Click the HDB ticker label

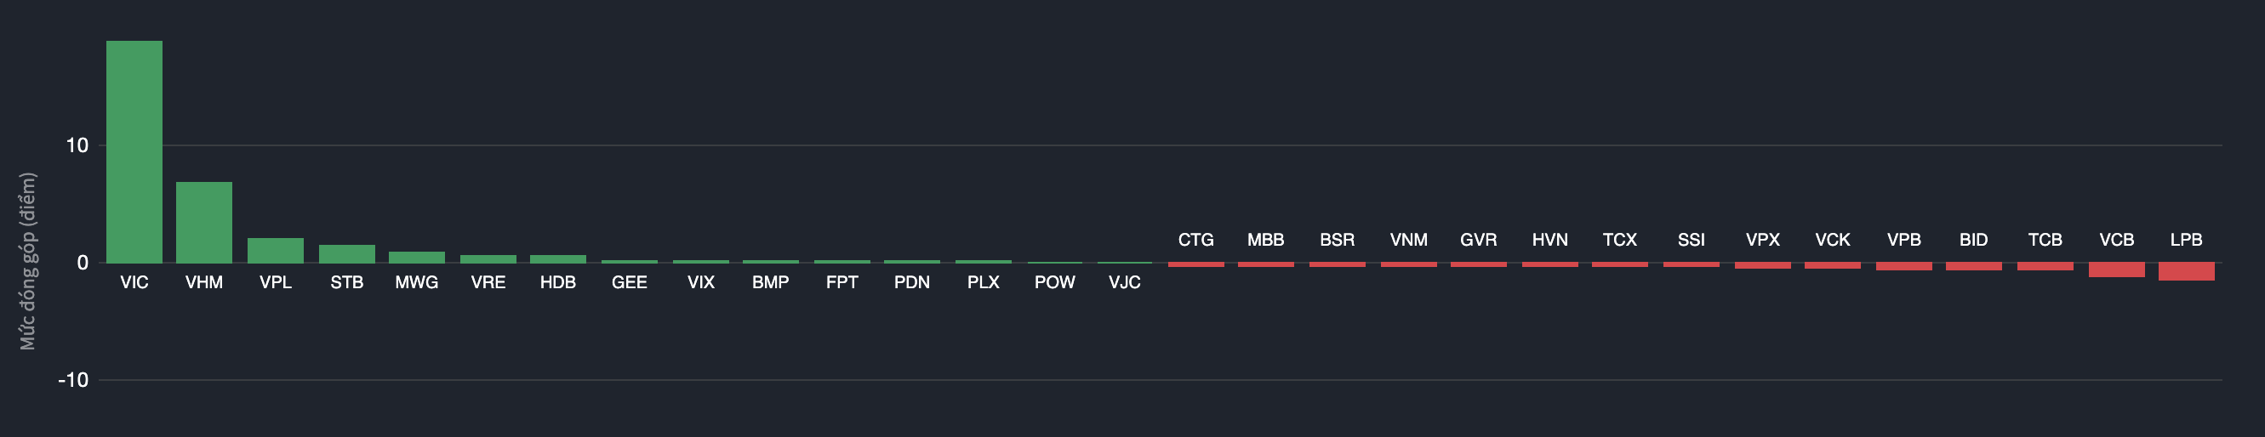(557, 282)
